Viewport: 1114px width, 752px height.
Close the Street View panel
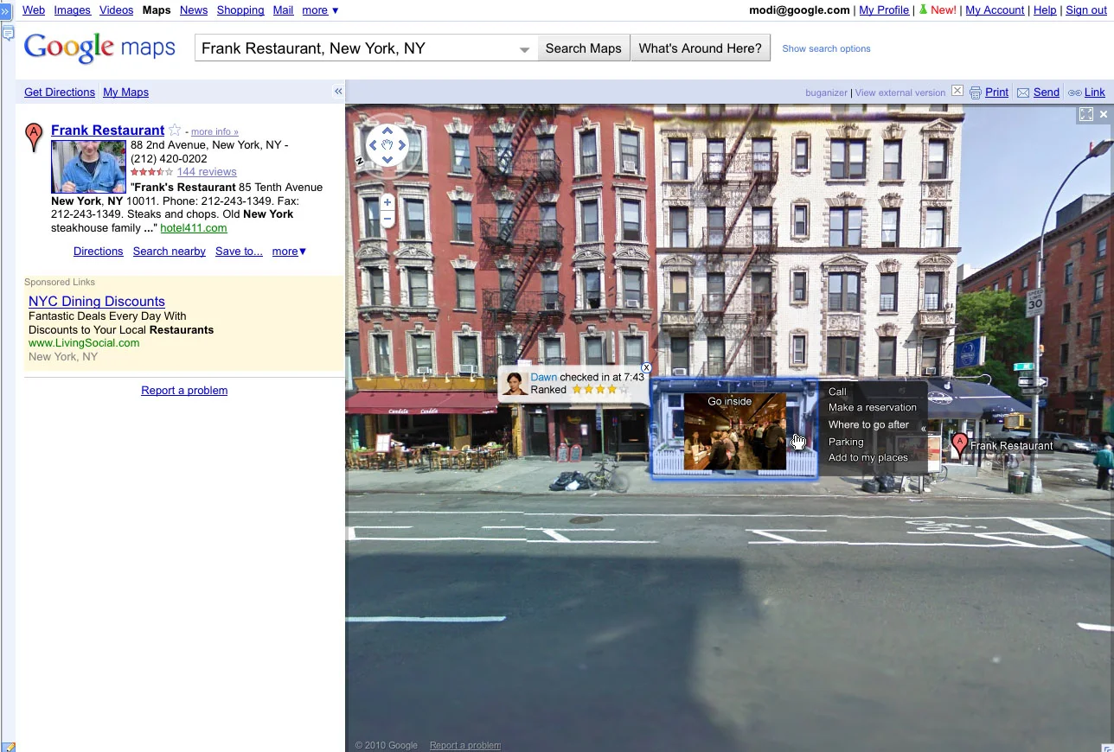1104,114
